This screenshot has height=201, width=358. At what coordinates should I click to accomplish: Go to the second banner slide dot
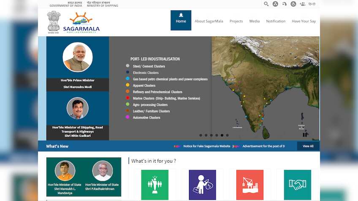click(206, 135)
